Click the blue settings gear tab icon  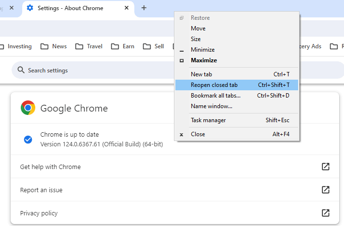coord(30,8)
